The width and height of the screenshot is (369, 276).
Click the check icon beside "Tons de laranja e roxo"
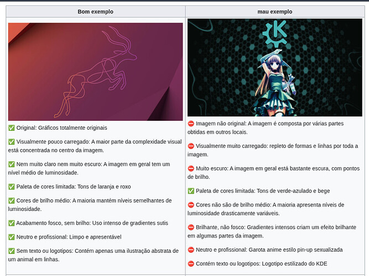11,187
